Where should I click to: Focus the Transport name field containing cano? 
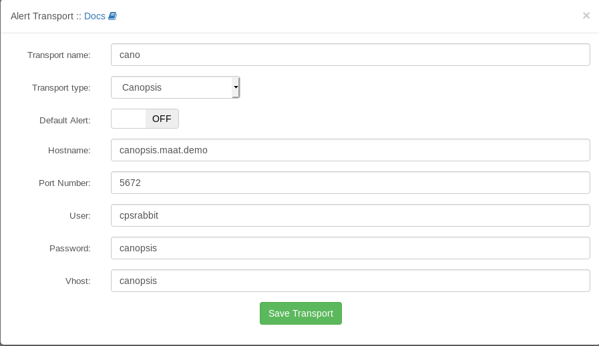click(350, 55)
